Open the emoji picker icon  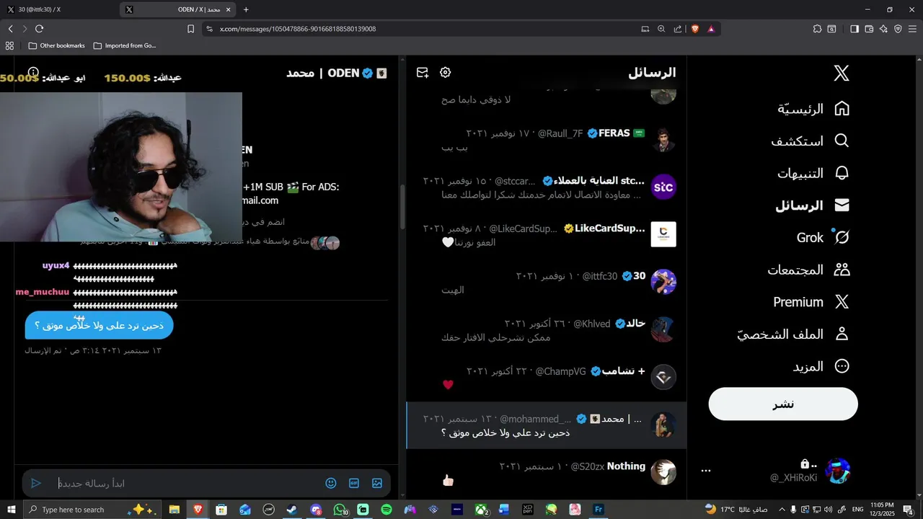pos(331,483)
